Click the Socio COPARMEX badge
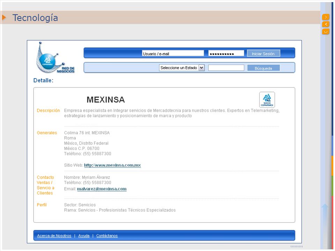The width and height of the screenshot is (335, 251). pos(267,100)
